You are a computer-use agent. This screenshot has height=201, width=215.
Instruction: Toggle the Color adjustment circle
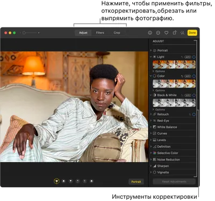click(x=194, y=76)
